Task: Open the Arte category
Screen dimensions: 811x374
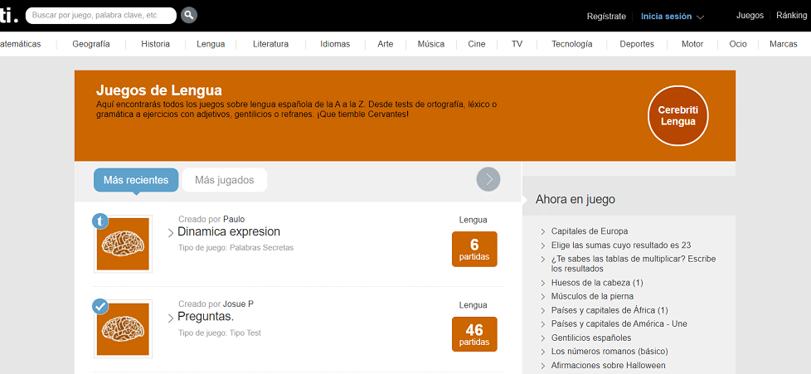Action: (386, 44)
